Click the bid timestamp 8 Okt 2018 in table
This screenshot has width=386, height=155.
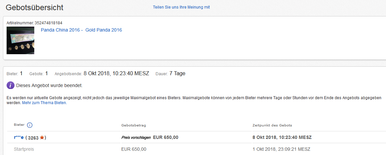[282, 137]
